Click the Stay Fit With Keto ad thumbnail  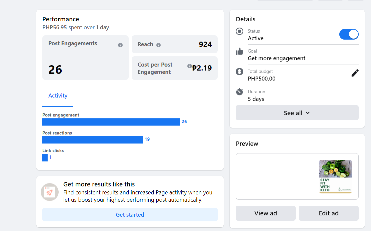335,176
